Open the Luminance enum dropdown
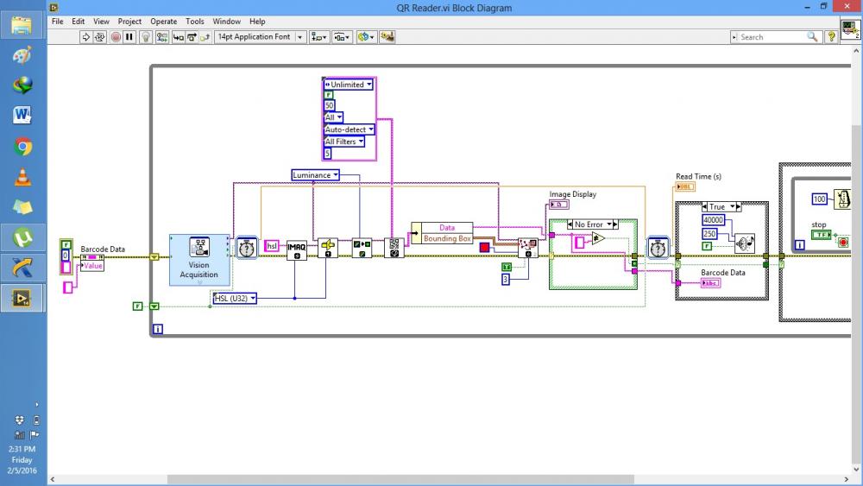Image resolution: width=863 pixels, height=486 pixels. (315, 175)
